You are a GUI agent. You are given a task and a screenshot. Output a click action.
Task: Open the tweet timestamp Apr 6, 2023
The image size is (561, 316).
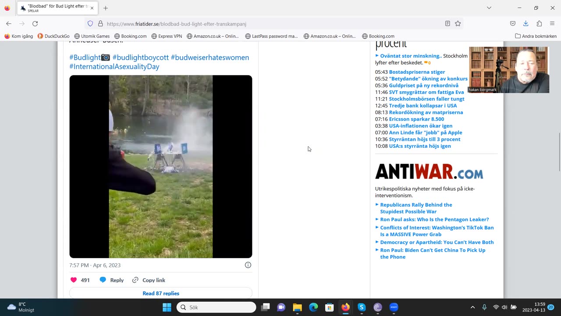coord(95,265)
